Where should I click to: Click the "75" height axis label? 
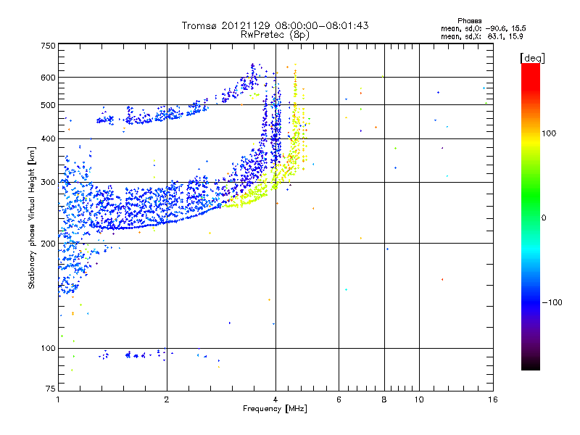[x=51, y=389]
